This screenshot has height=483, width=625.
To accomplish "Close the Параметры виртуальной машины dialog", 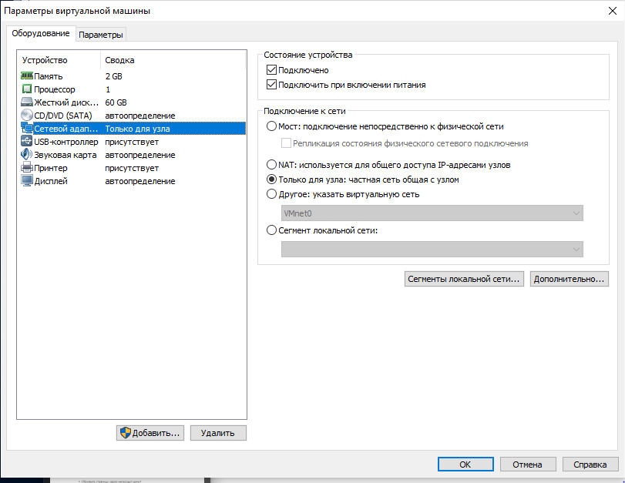I will (613, 11).
